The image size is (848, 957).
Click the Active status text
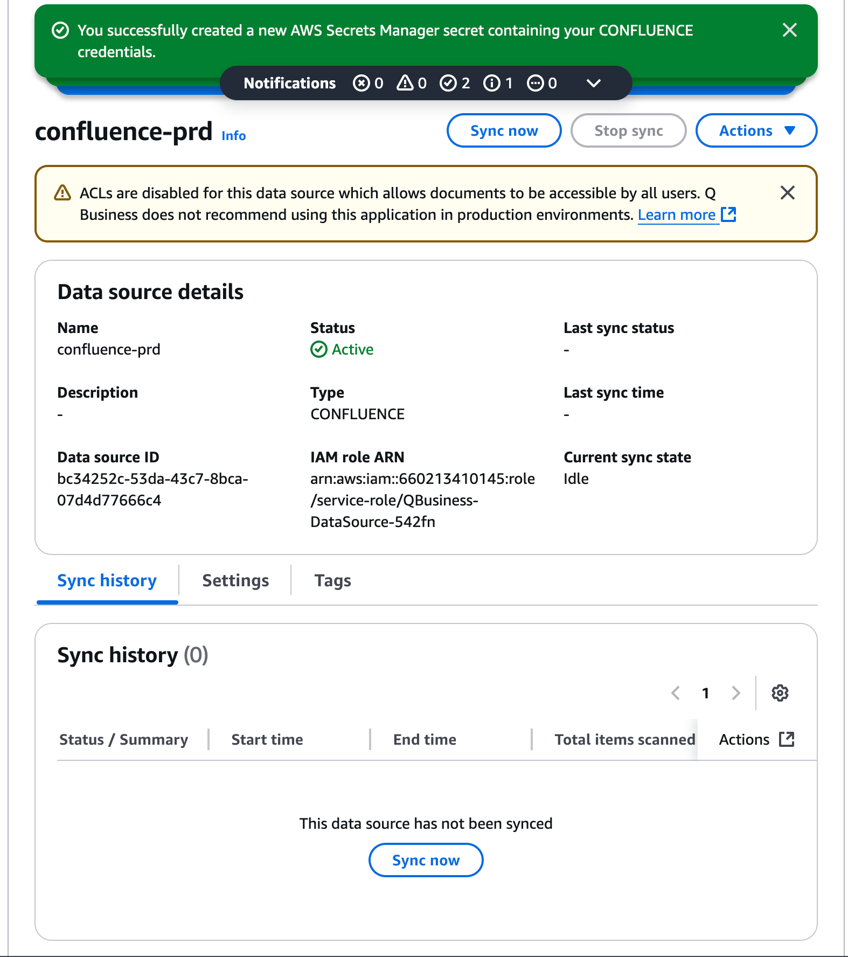[352, 350]
